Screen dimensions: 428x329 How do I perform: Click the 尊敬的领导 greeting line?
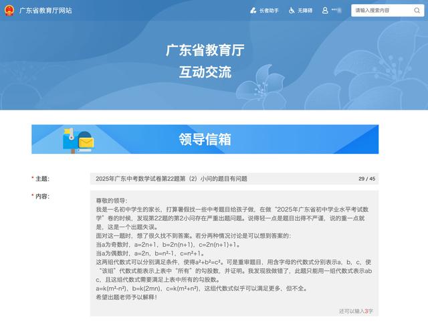coord(112,201)
